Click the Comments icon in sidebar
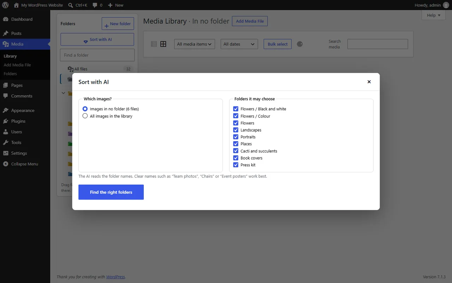 [x=6, y=96]
